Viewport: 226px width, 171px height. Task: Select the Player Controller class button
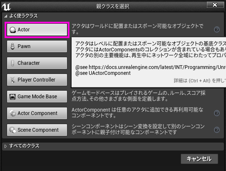tap(37, 80)
